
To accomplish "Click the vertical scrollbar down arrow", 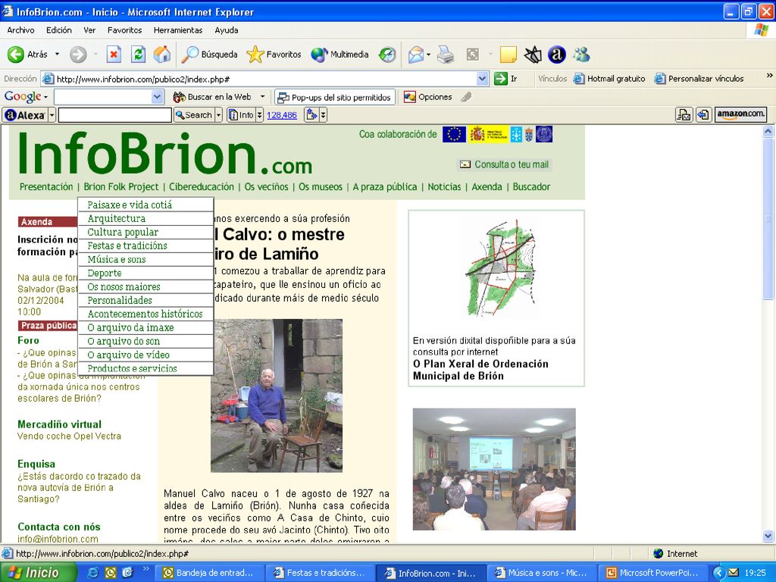I will 768,536.
